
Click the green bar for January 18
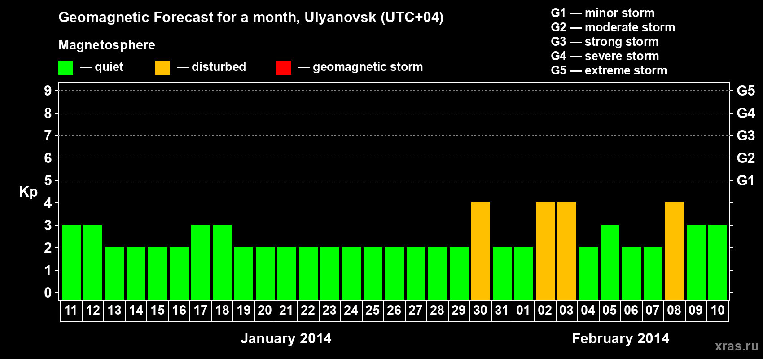[222, 262]
